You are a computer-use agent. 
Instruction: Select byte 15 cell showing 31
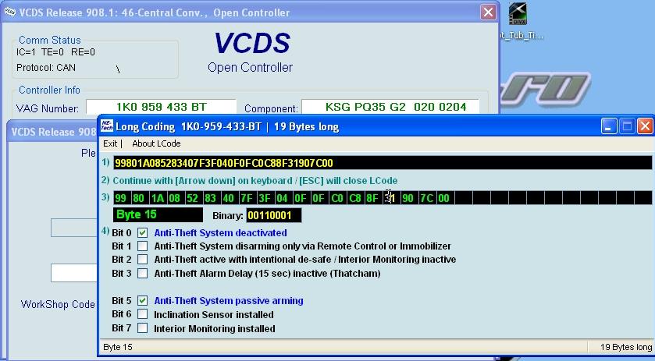pos(390,198)
